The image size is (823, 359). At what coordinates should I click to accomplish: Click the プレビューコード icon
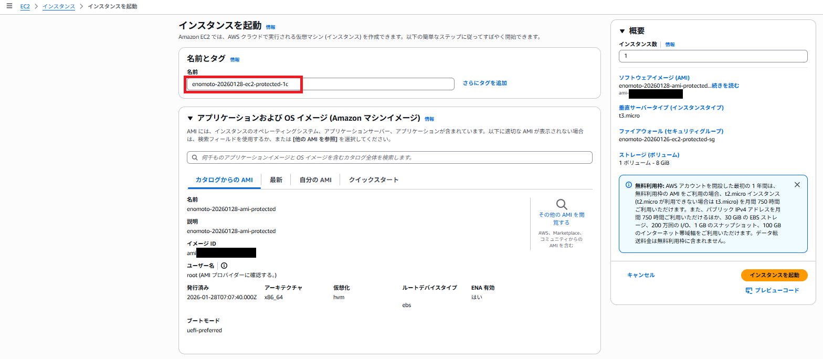tap(749, 291)
